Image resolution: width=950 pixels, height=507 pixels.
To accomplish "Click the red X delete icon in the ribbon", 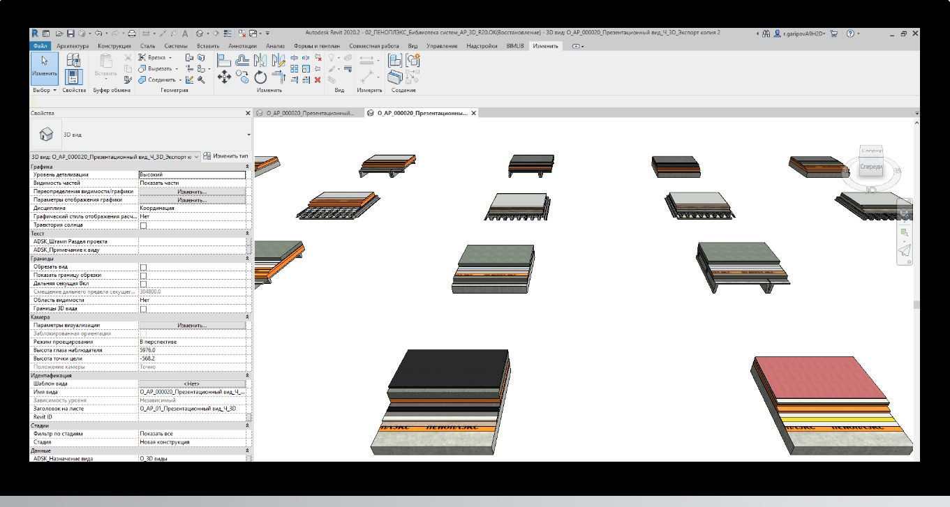I will [318, 80].
